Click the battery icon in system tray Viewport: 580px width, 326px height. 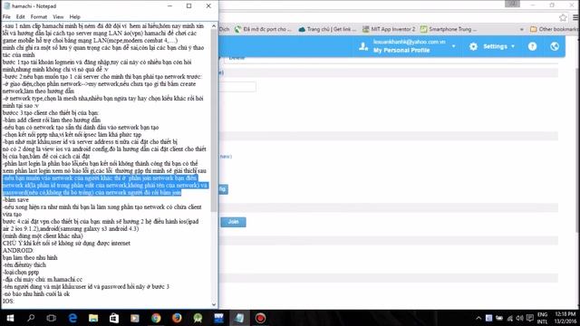[499, 318]
